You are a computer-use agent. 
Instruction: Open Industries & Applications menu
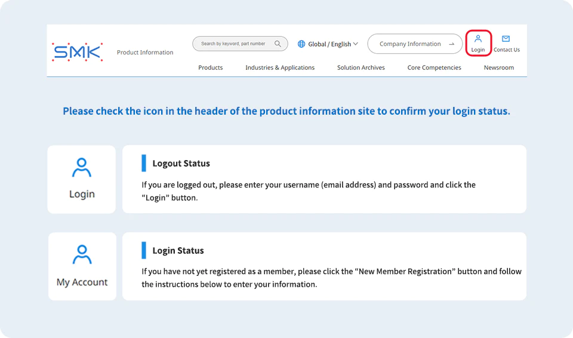pos(280,67)
